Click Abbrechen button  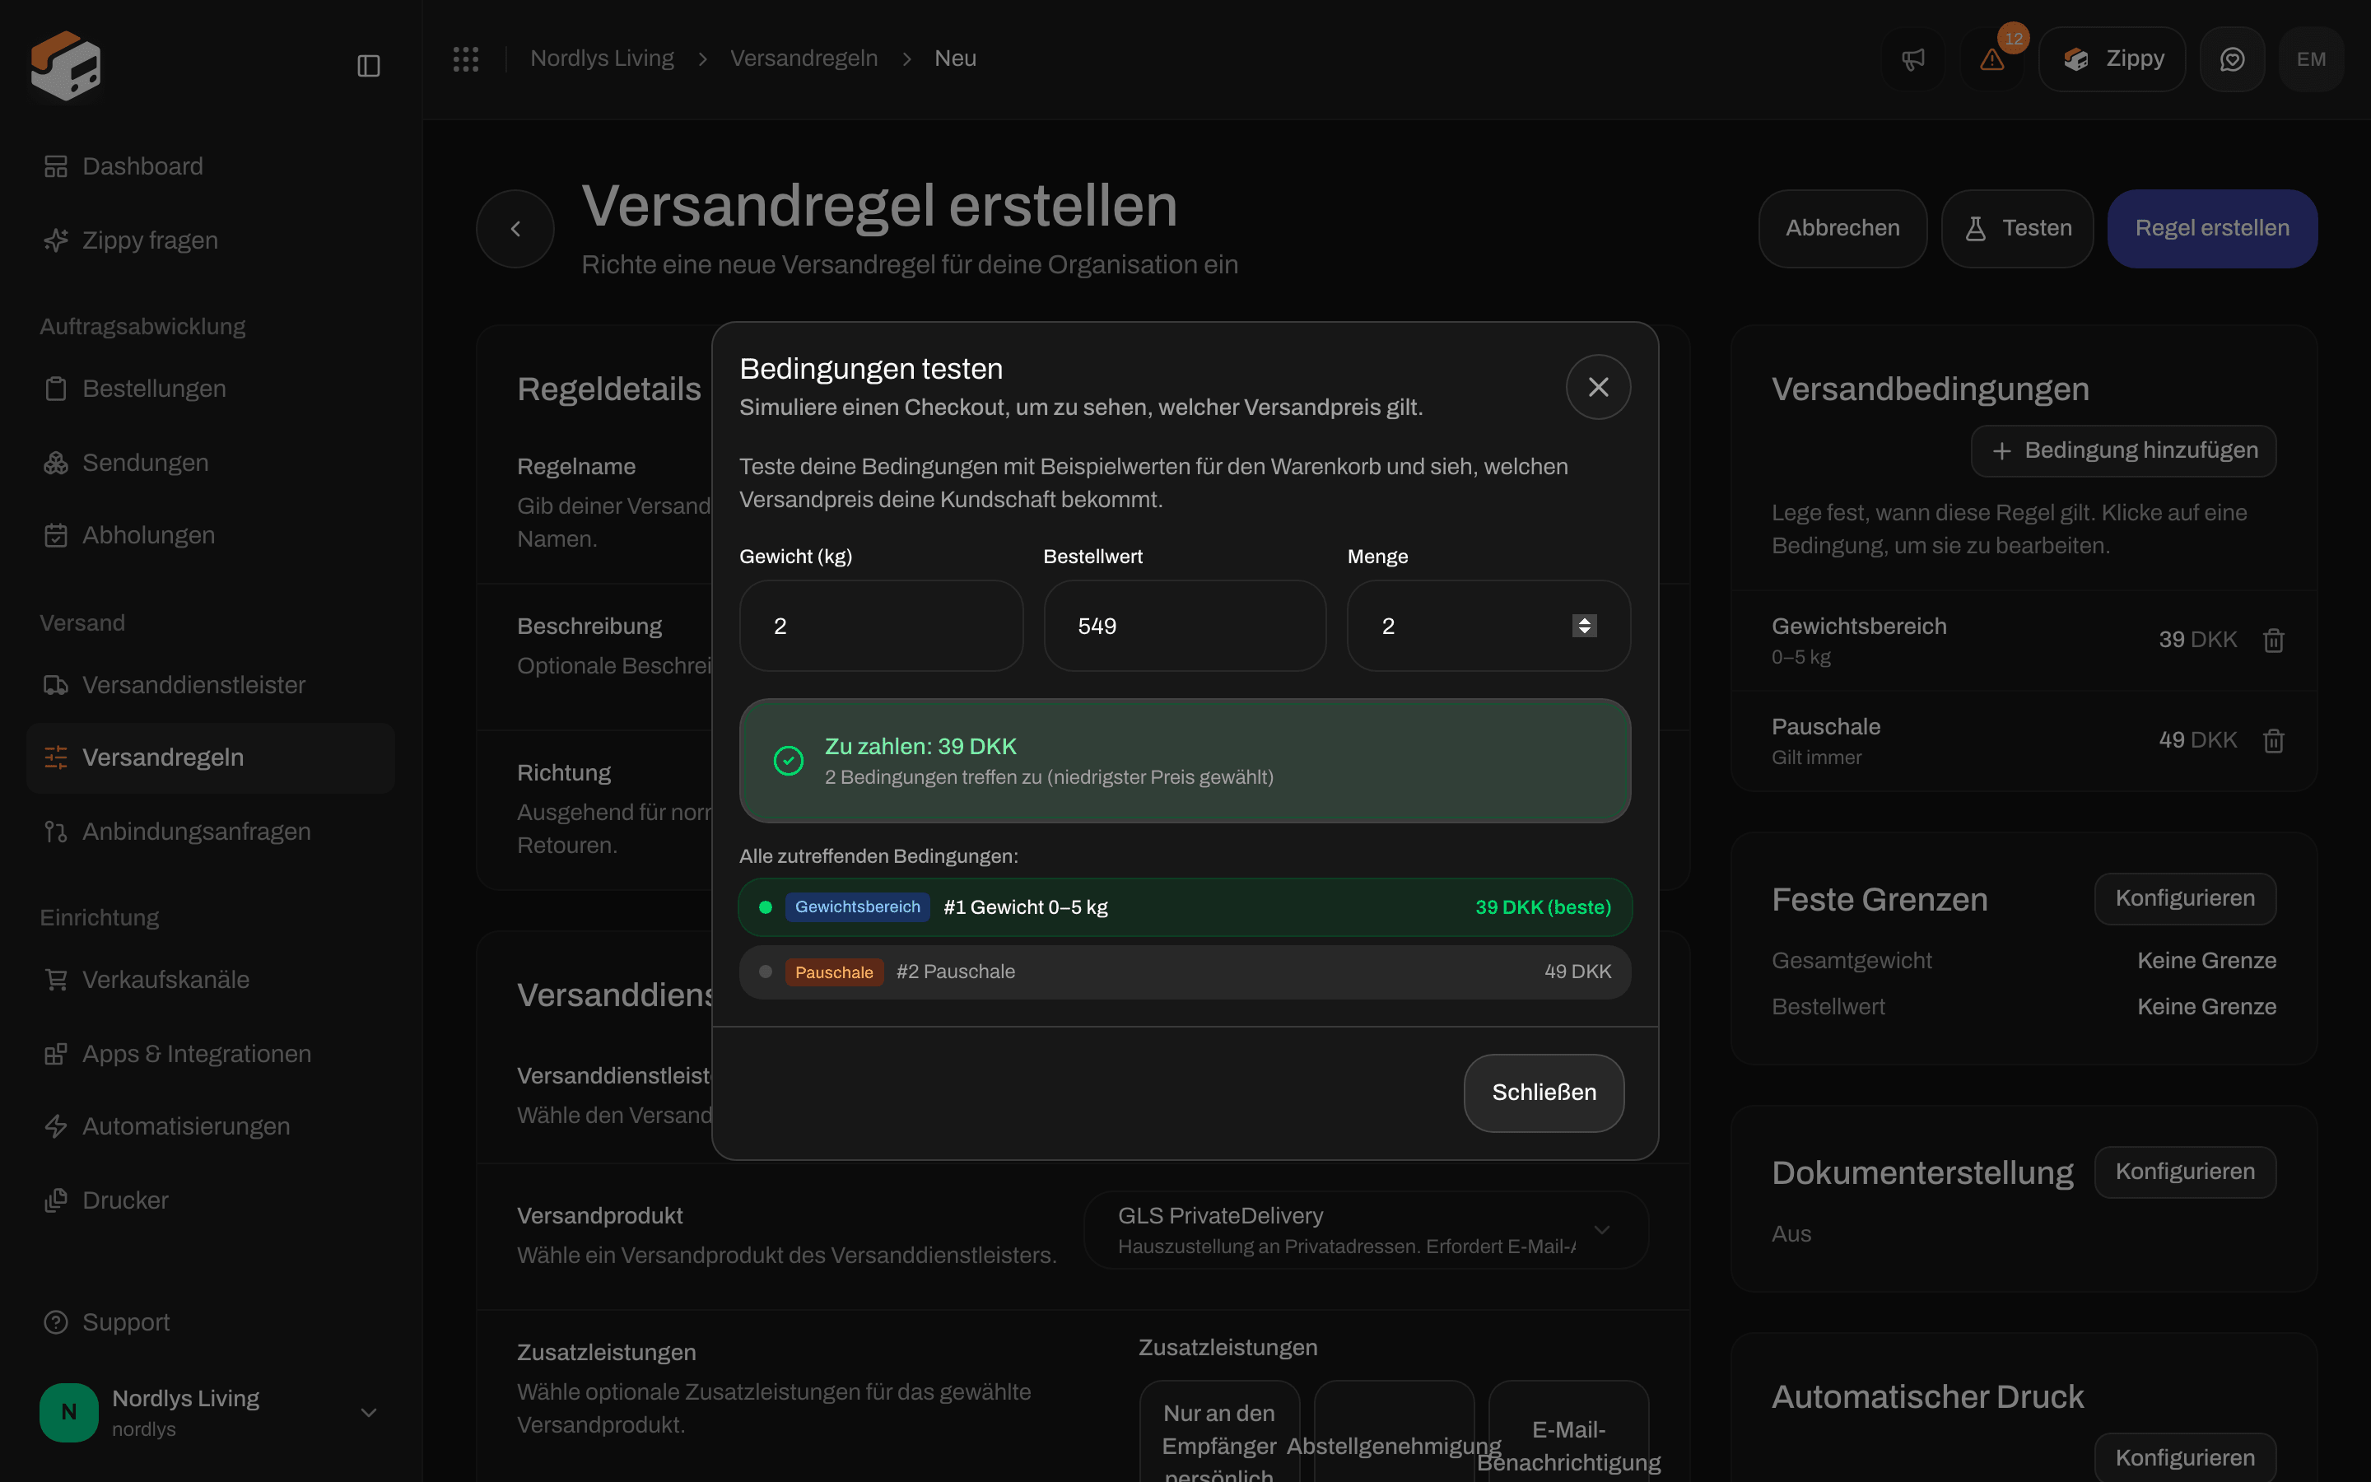1842,228
